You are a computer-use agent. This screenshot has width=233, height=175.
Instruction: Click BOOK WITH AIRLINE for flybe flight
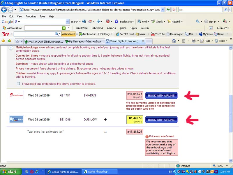tap(161, 120)
